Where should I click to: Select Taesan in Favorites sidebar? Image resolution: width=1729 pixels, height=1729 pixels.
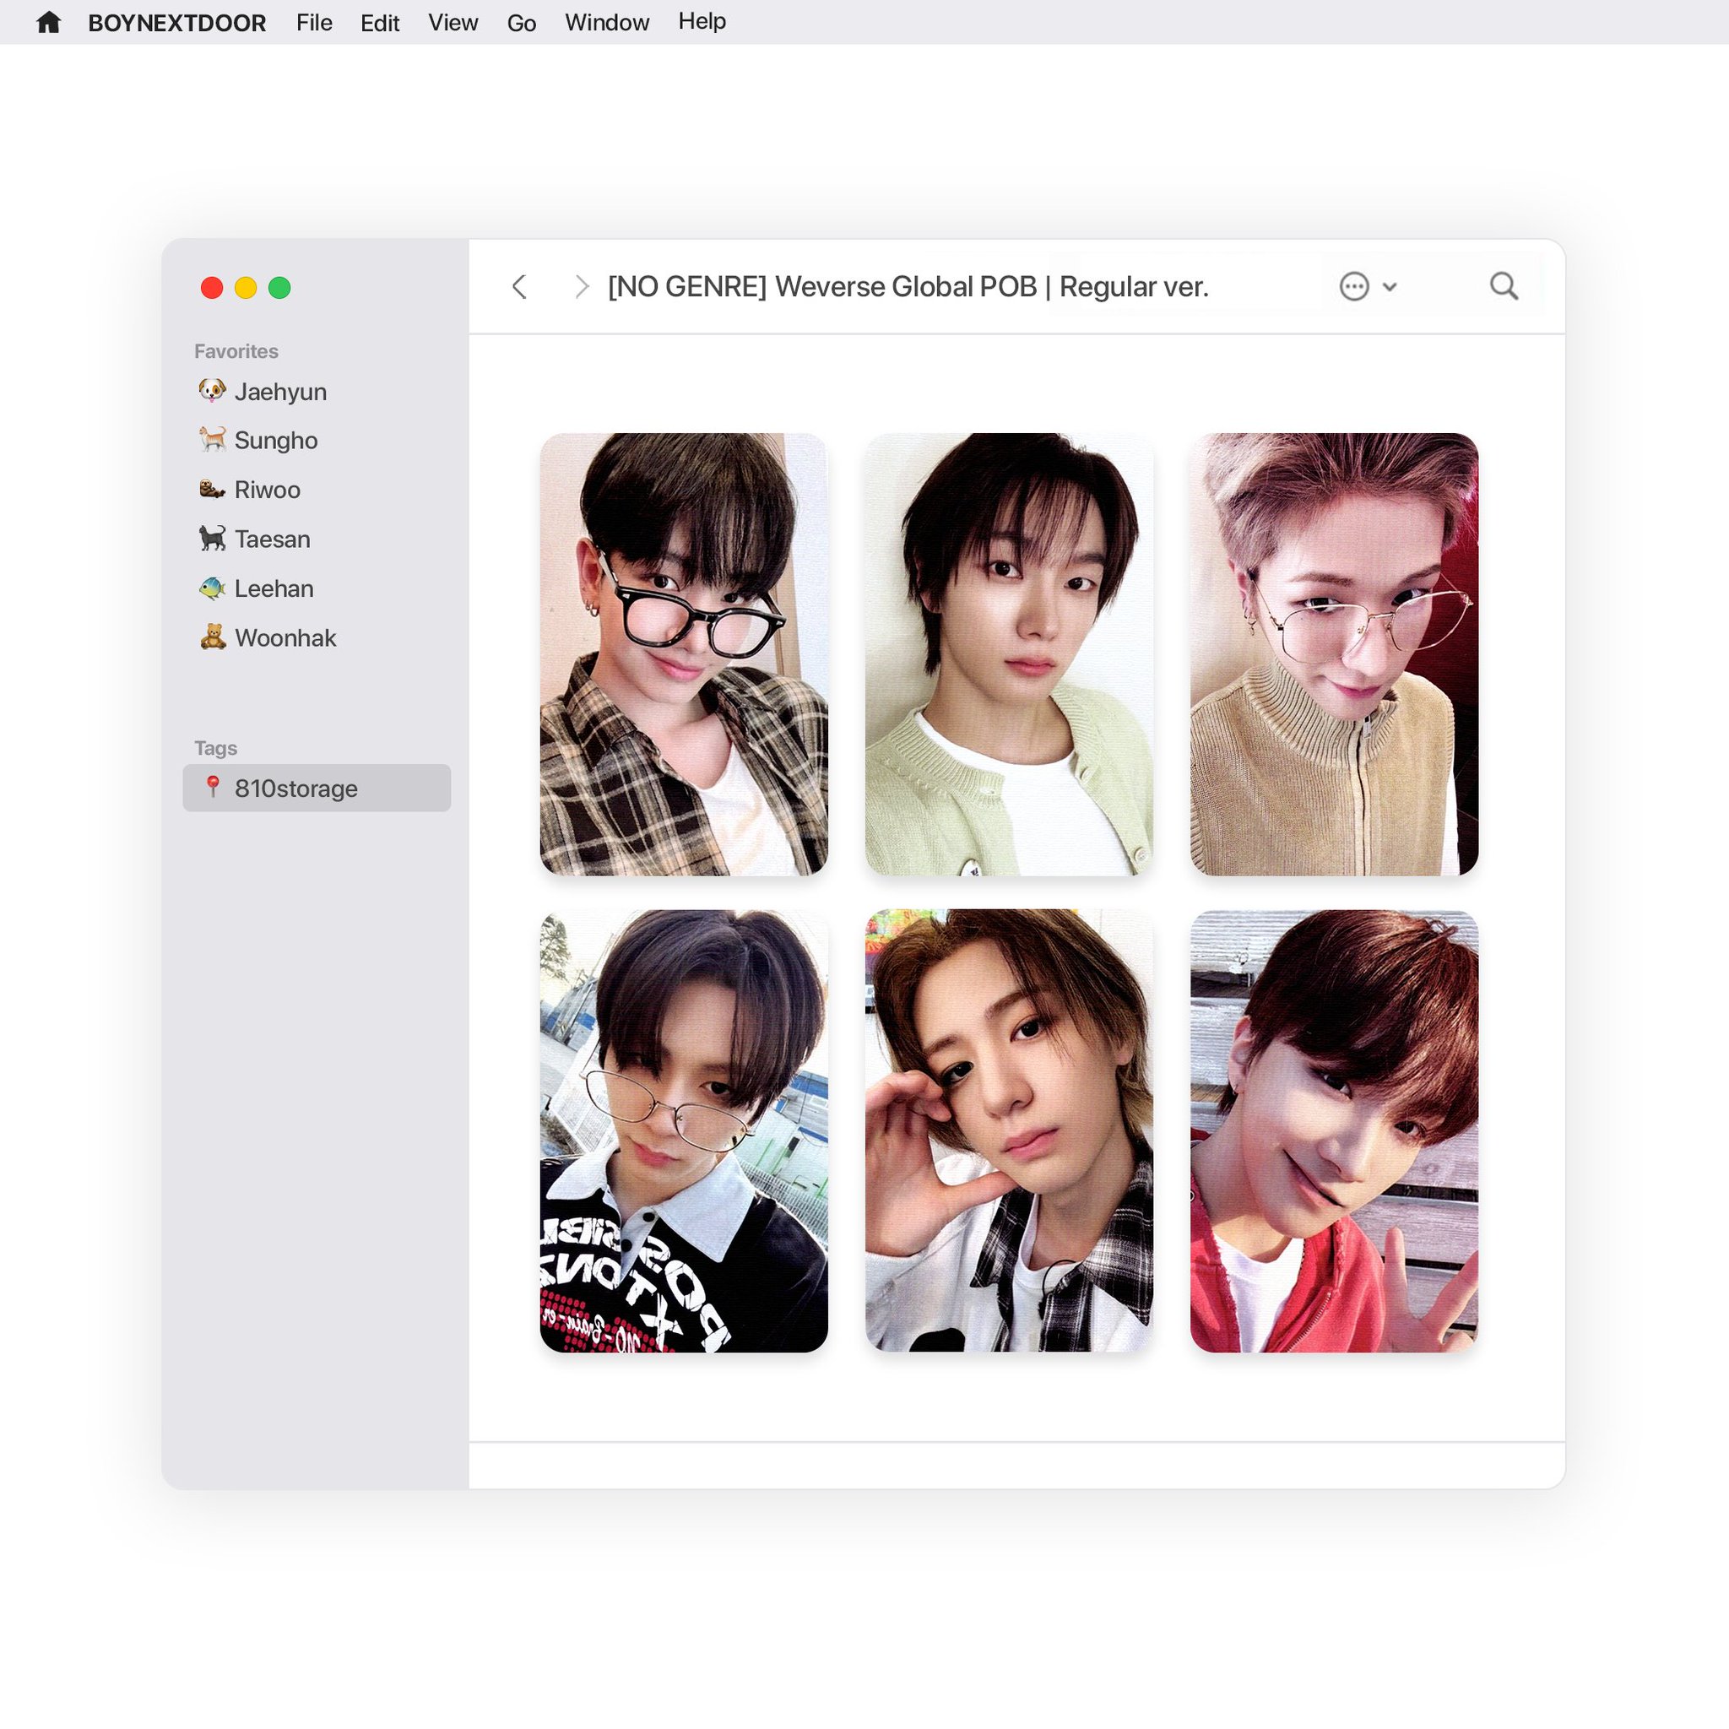[272, 539]
